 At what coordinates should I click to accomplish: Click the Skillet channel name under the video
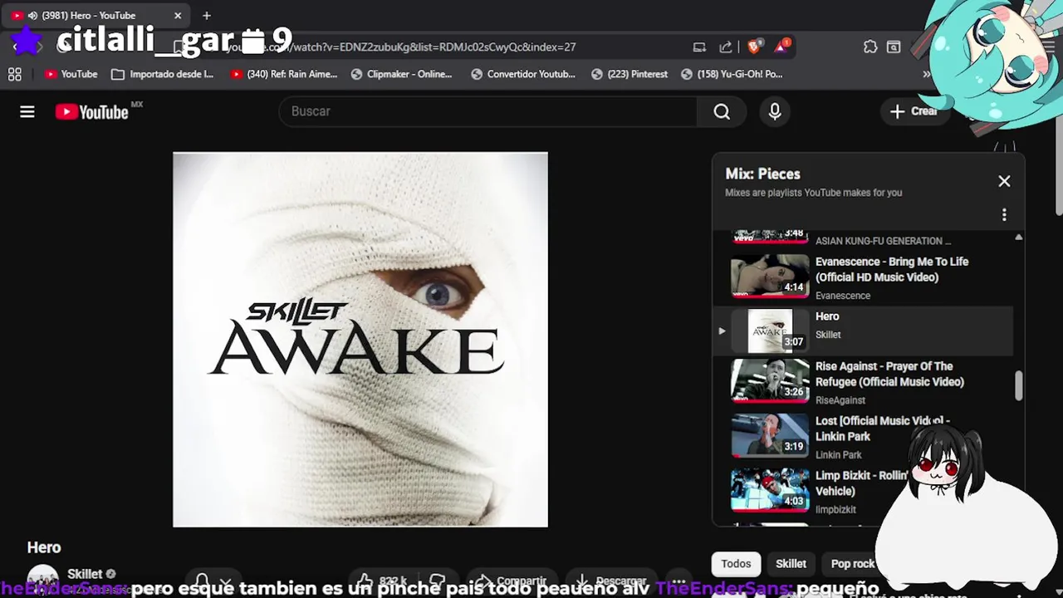pyautogui.click(x=85, y=574)
